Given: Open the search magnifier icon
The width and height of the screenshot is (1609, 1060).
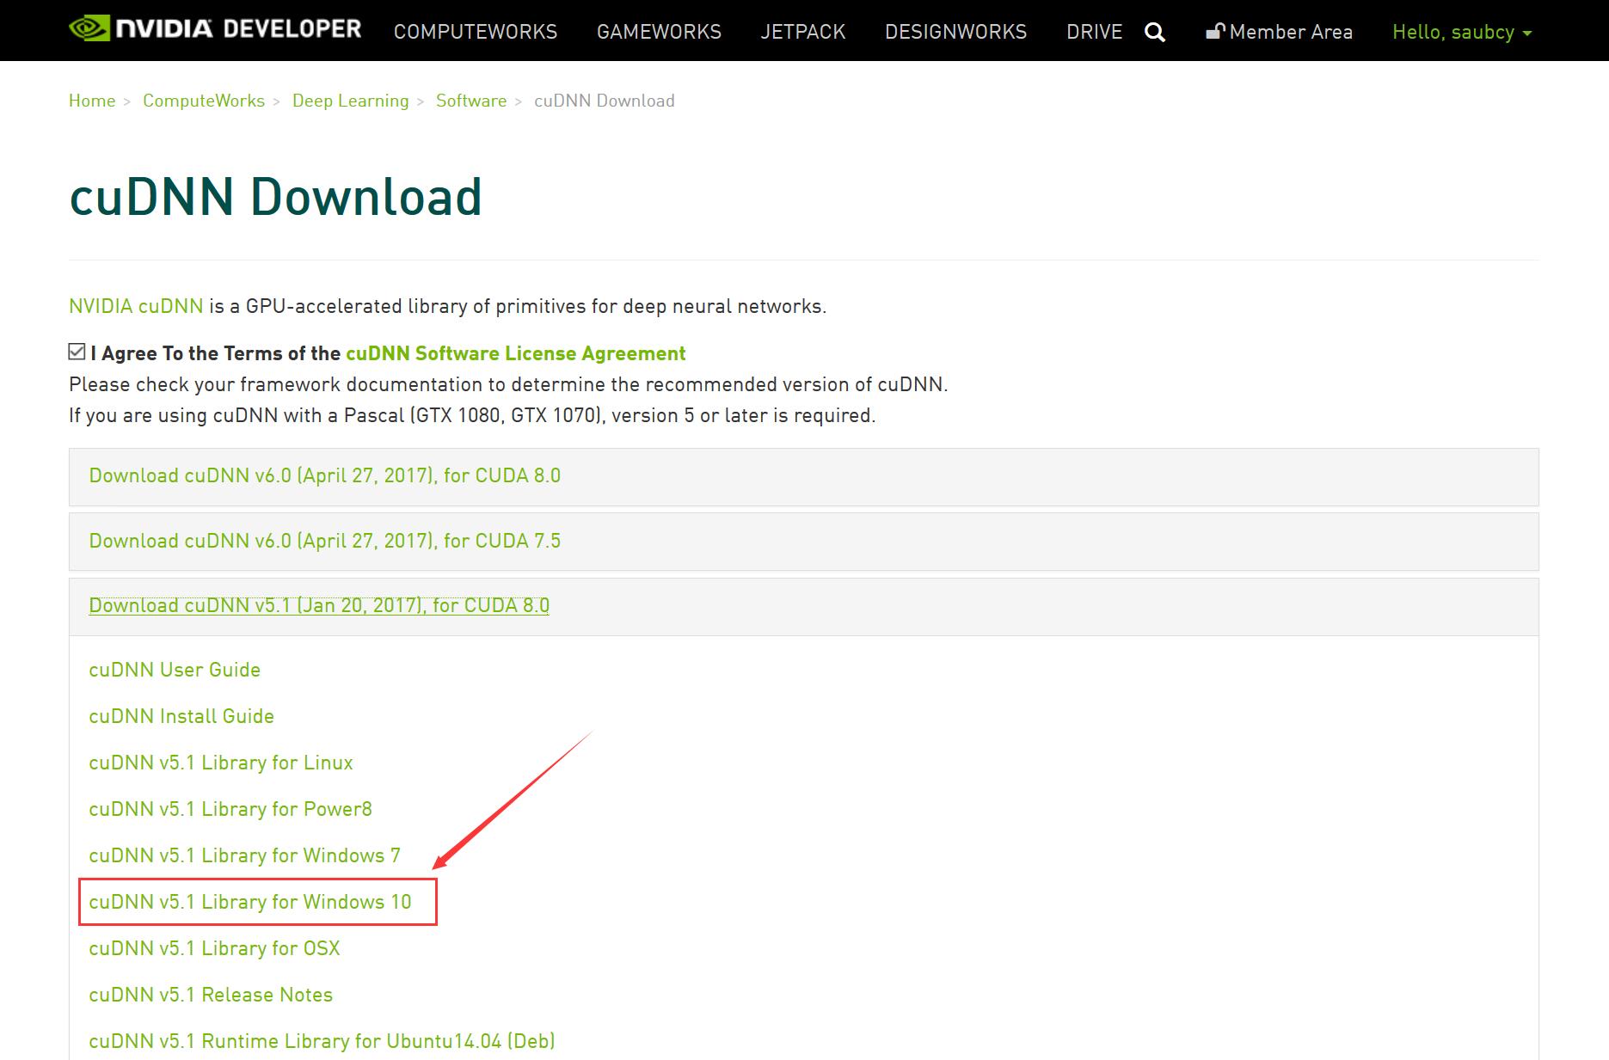Looking at the screenshot, I should tap(1155, 33).
